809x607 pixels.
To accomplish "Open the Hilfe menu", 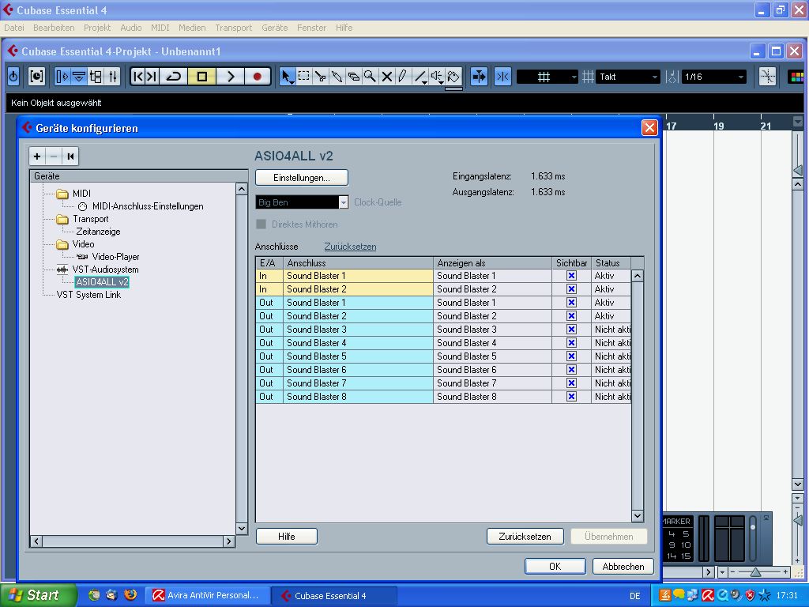I will point(344,28).
